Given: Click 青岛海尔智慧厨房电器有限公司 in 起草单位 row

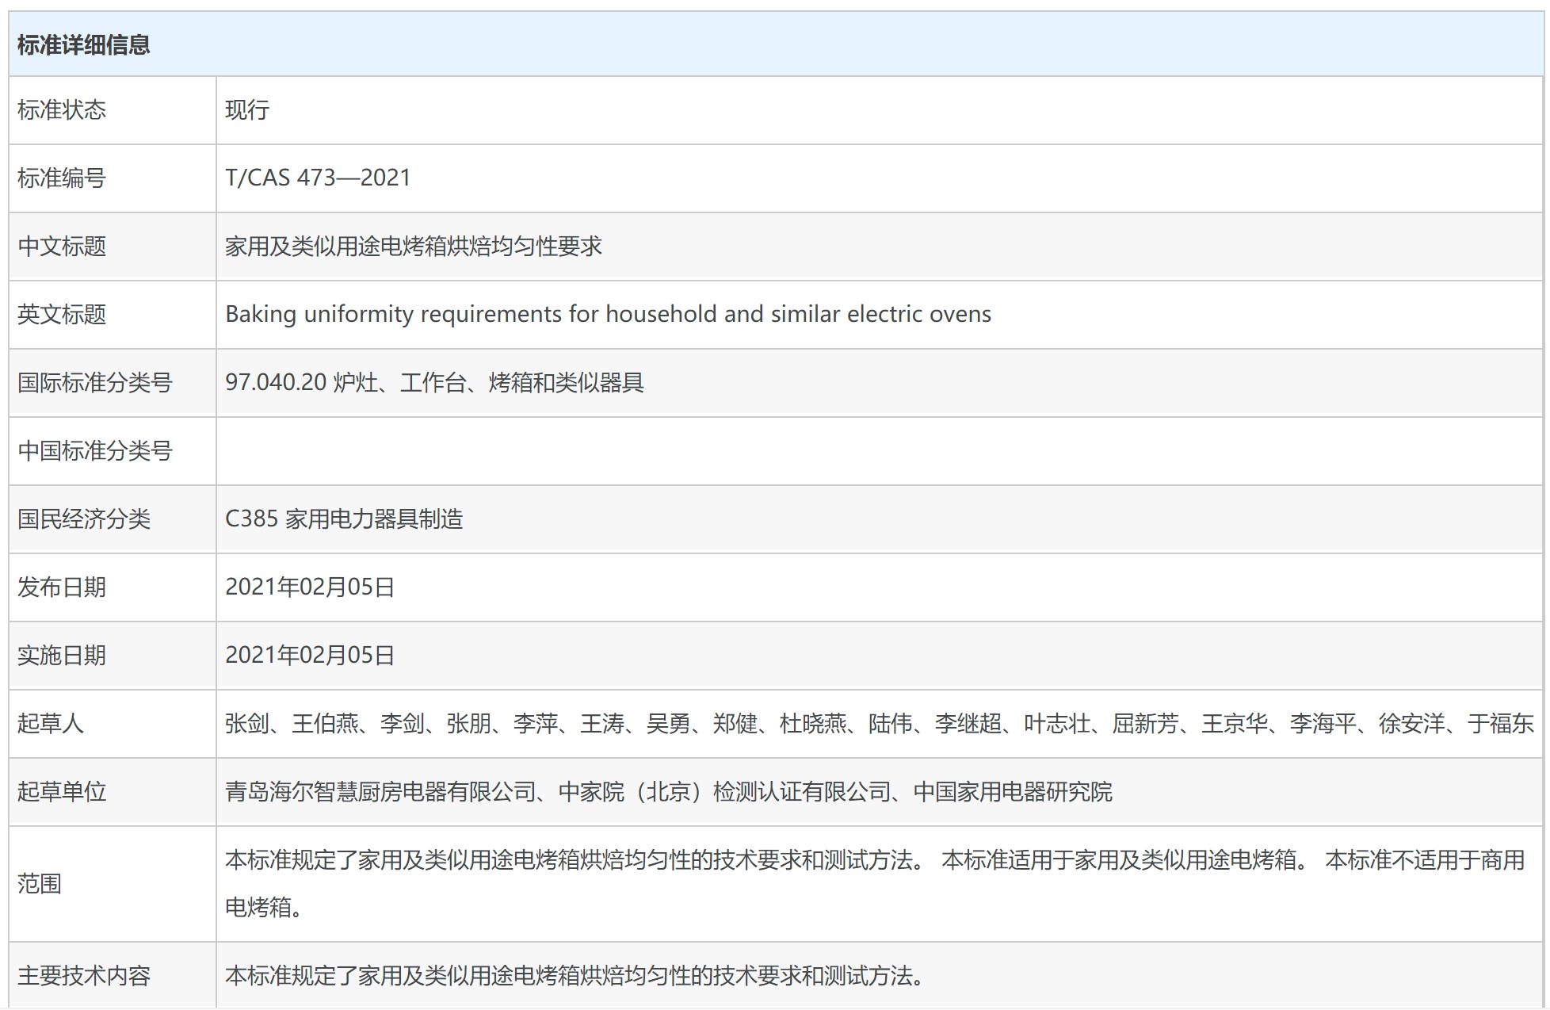Looking at the screenshot, I should pyautogui.click(x=381, y=792).
